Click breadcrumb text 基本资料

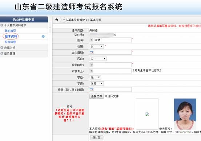point(96,20)
